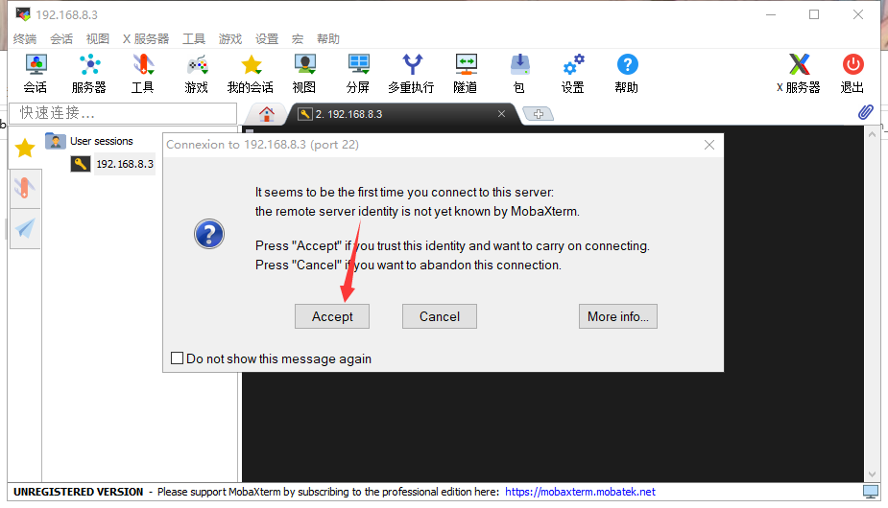Close the 192.168.8.3 terminal tab
The height and width of the screenshot is (508, 888).
click(x=501, y=114)
